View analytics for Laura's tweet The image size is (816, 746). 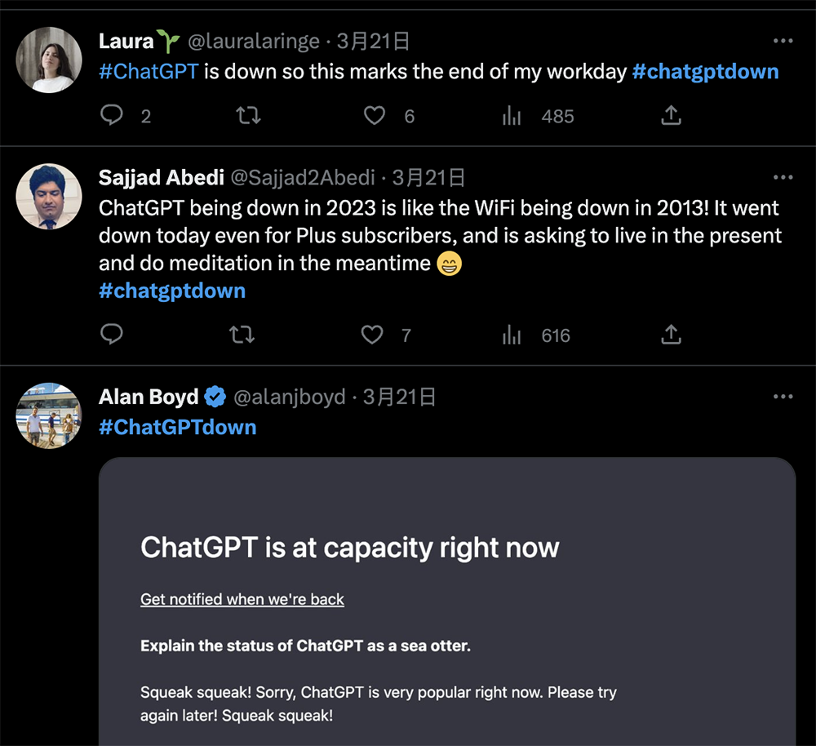pos(512,116)
